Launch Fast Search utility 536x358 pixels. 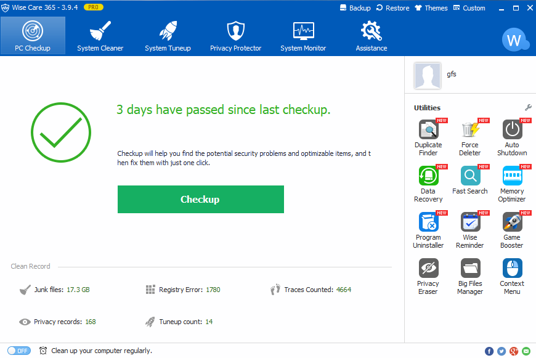(x=470, y=180)
